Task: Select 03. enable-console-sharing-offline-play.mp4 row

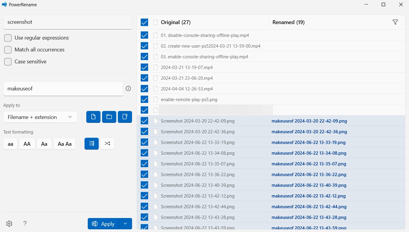Action: pos(271,57)
